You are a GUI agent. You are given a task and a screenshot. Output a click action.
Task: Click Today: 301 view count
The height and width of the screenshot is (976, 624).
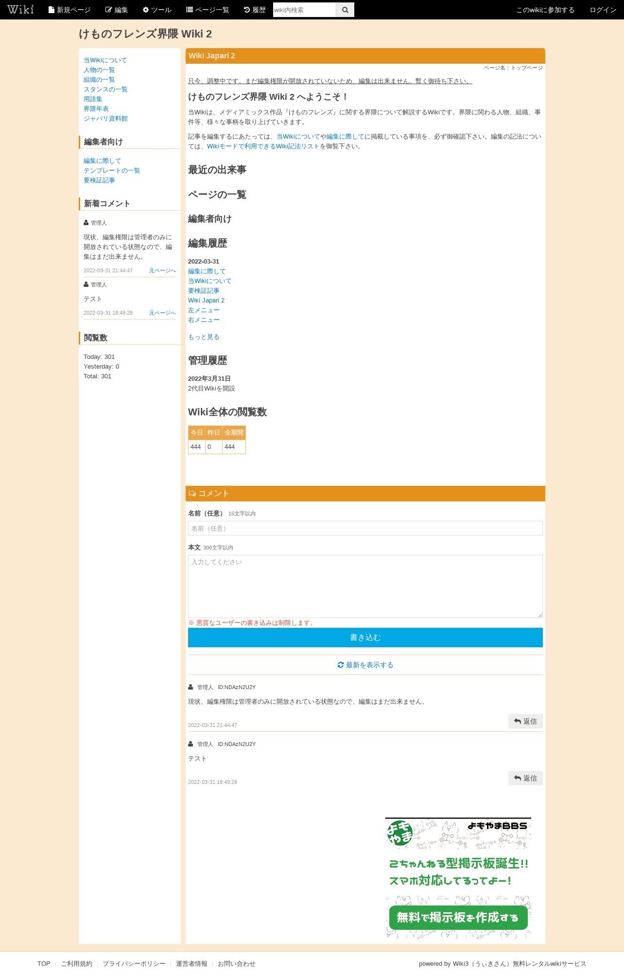click(99, 357)
